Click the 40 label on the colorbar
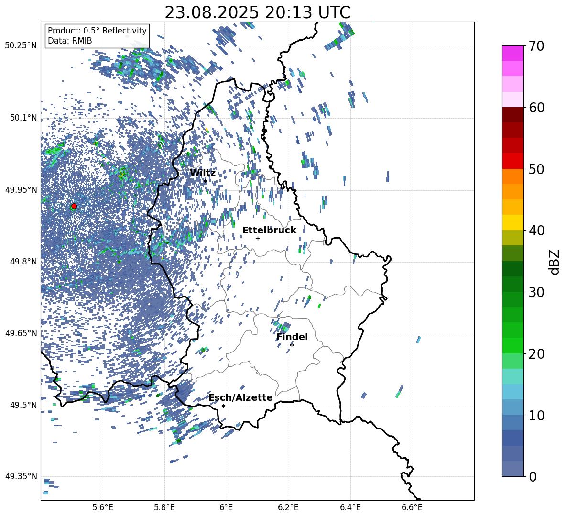566x517 pixels. [536, 231]
